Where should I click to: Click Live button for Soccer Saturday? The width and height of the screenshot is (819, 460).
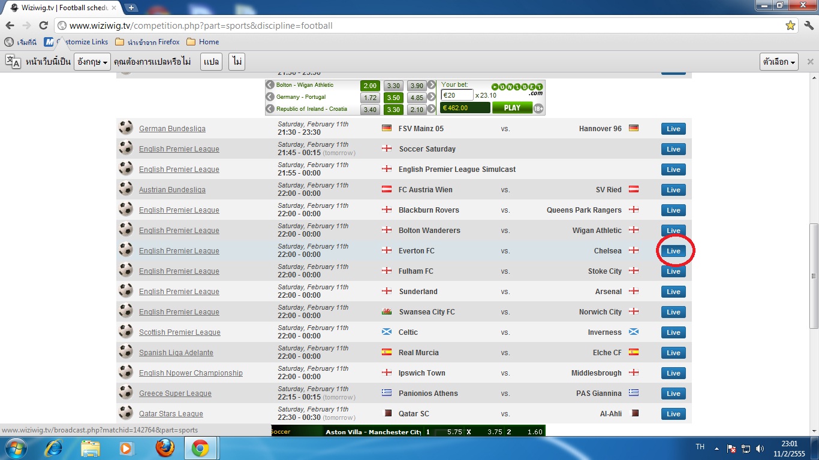tap(673, 149)
